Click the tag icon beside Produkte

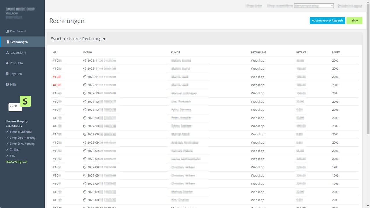[7, 63]
